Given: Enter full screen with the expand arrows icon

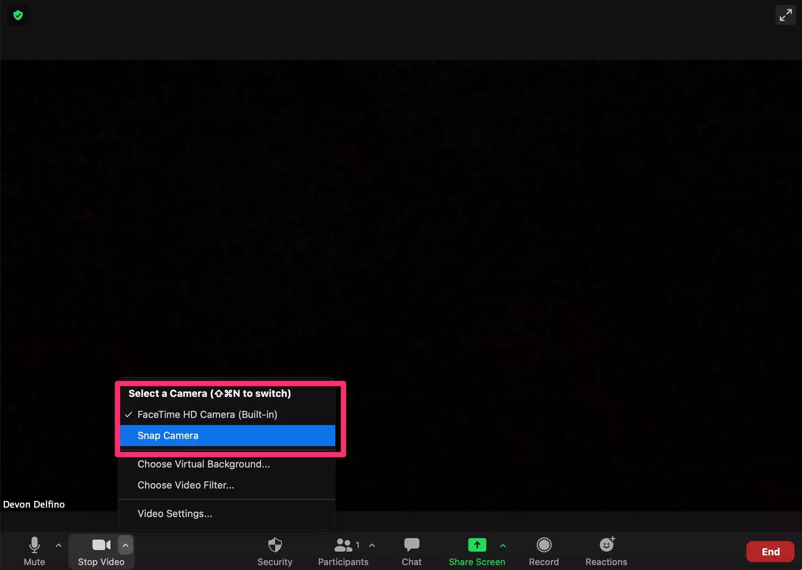Looking at the screenshot, I should click(x=785, y=15).
